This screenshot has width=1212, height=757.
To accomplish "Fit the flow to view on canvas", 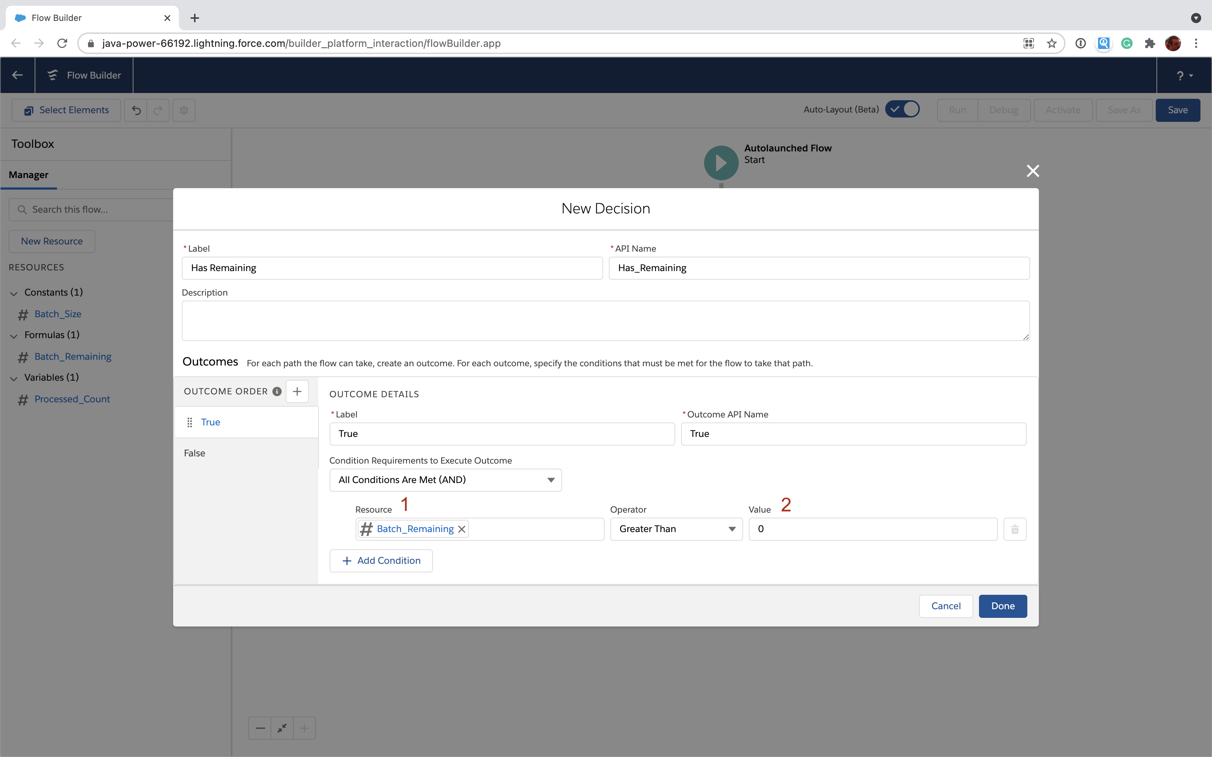I will click(x=281, y=728).
